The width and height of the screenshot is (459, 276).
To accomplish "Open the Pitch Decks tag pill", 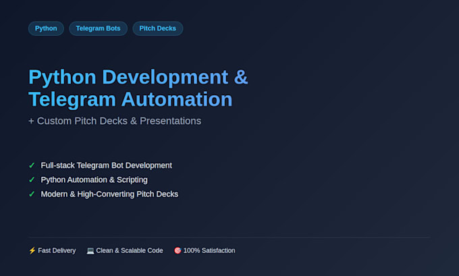I will click(157, 28).
